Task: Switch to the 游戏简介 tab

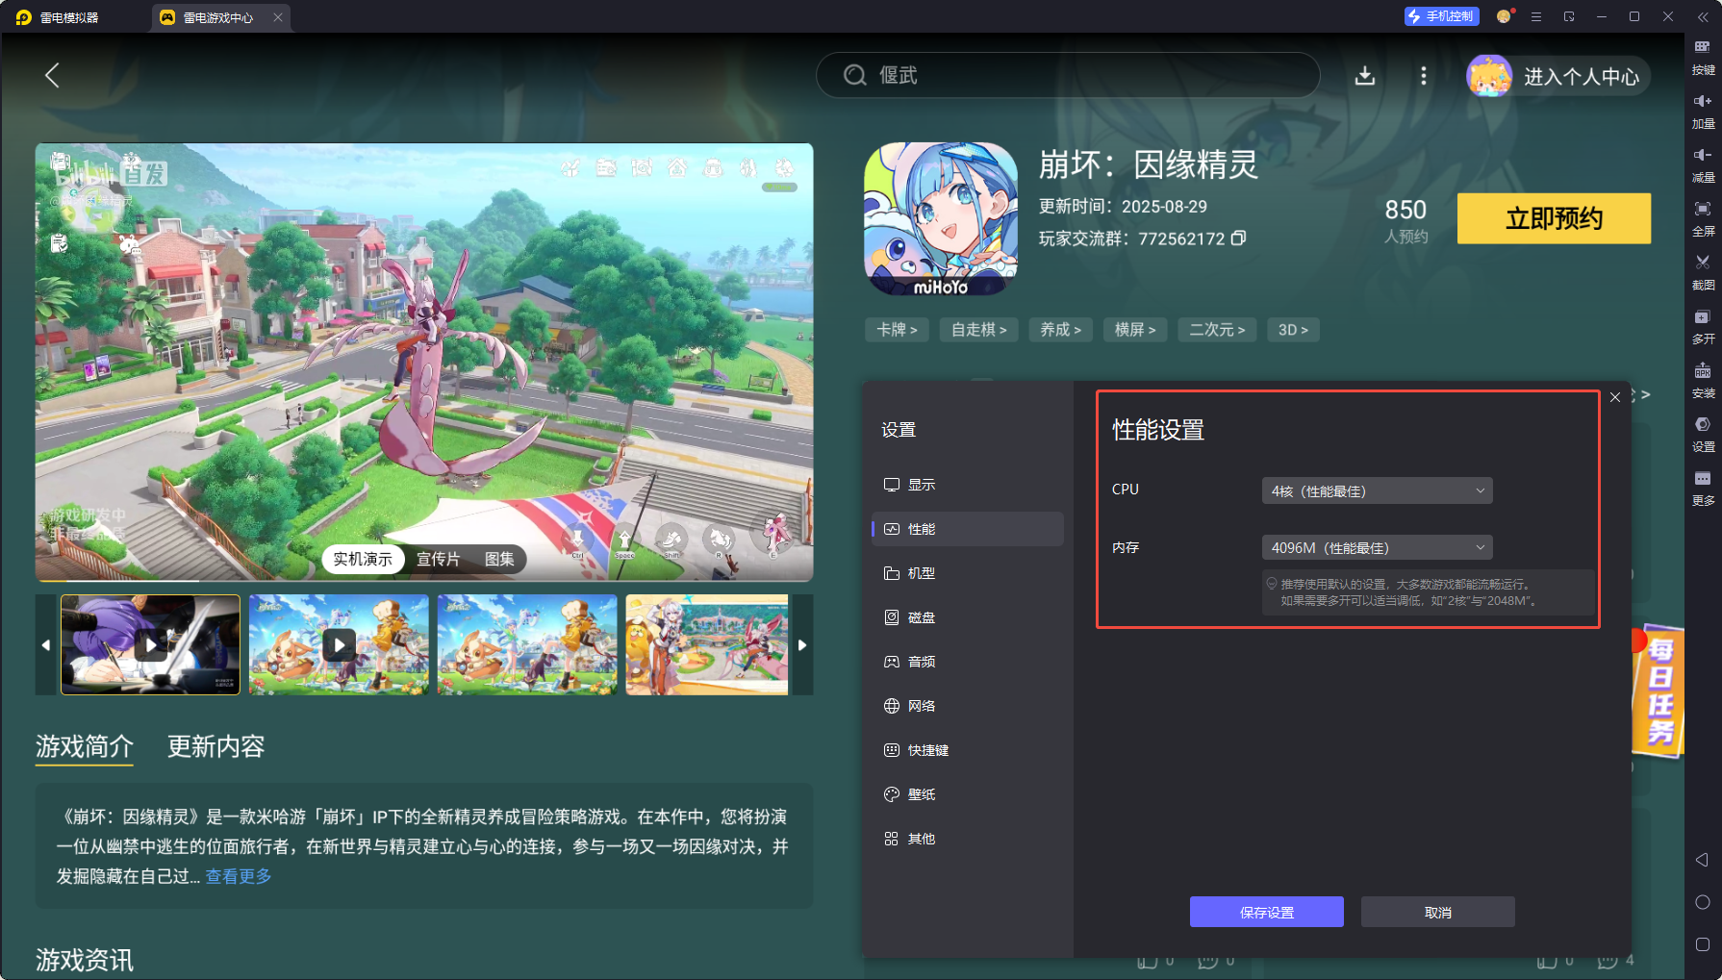Action: click(85, 746)
